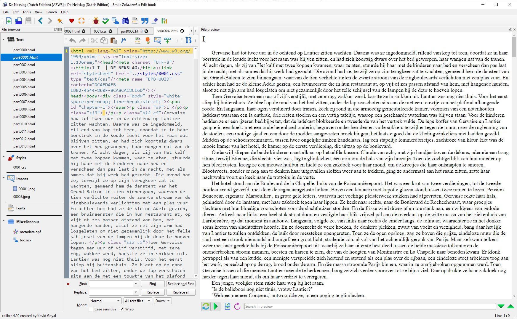Click the orange tulip icon in editor toolbar

(x=148, y=41)
